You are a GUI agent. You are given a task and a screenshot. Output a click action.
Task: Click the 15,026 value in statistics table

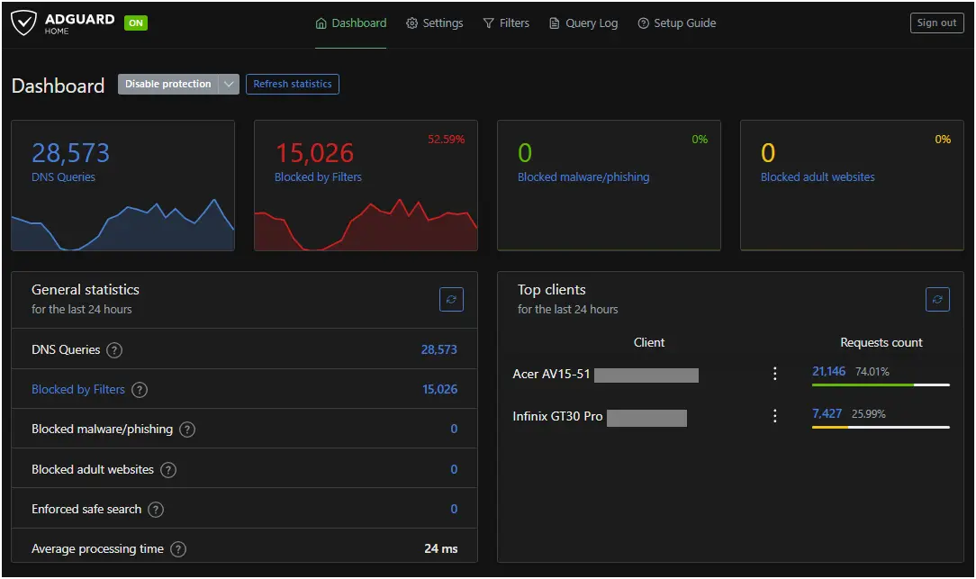coord(439,390)
